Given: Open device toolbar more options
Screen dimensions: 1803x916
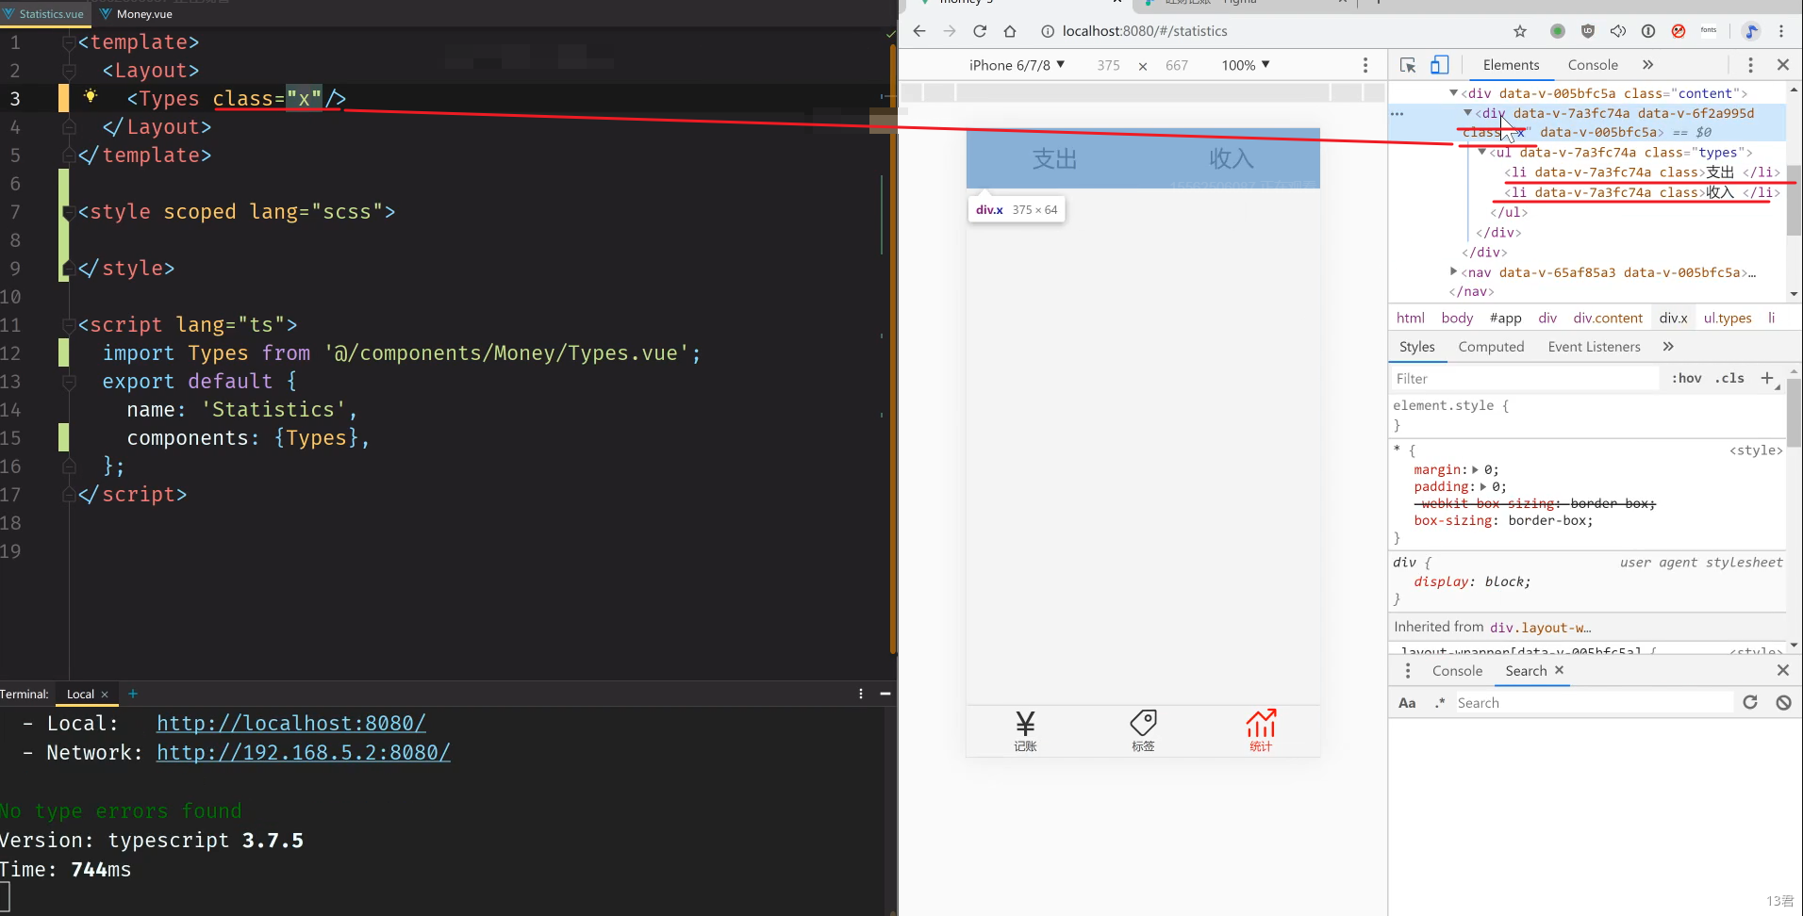Looking at the screenshot, I should (1365, 65).
